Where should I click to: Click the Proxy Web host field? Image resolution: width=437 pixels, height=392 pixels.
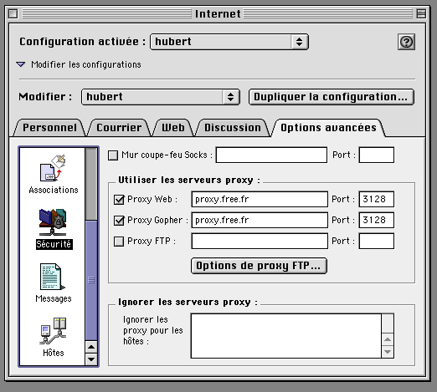pos(260,200)
